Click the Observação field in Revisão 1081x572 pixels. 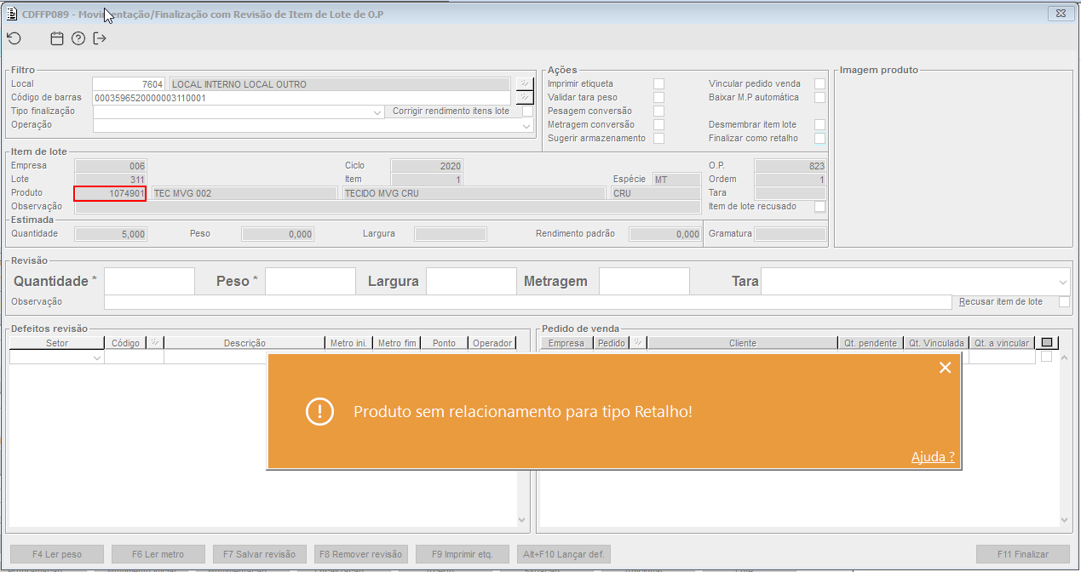(527, 301)
